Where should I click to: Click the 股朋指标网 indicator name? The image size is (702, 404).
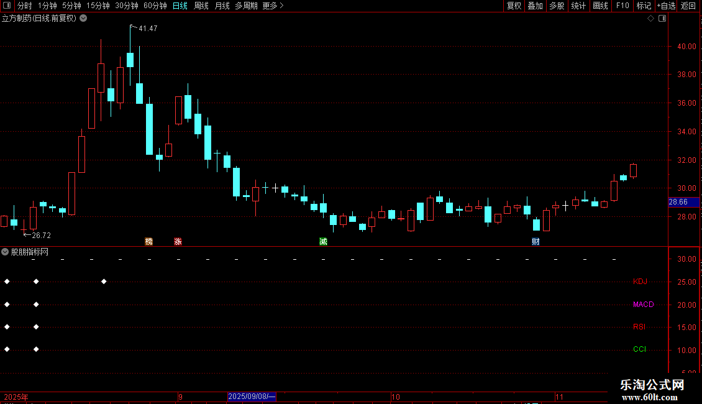click(x=30, y=252)
